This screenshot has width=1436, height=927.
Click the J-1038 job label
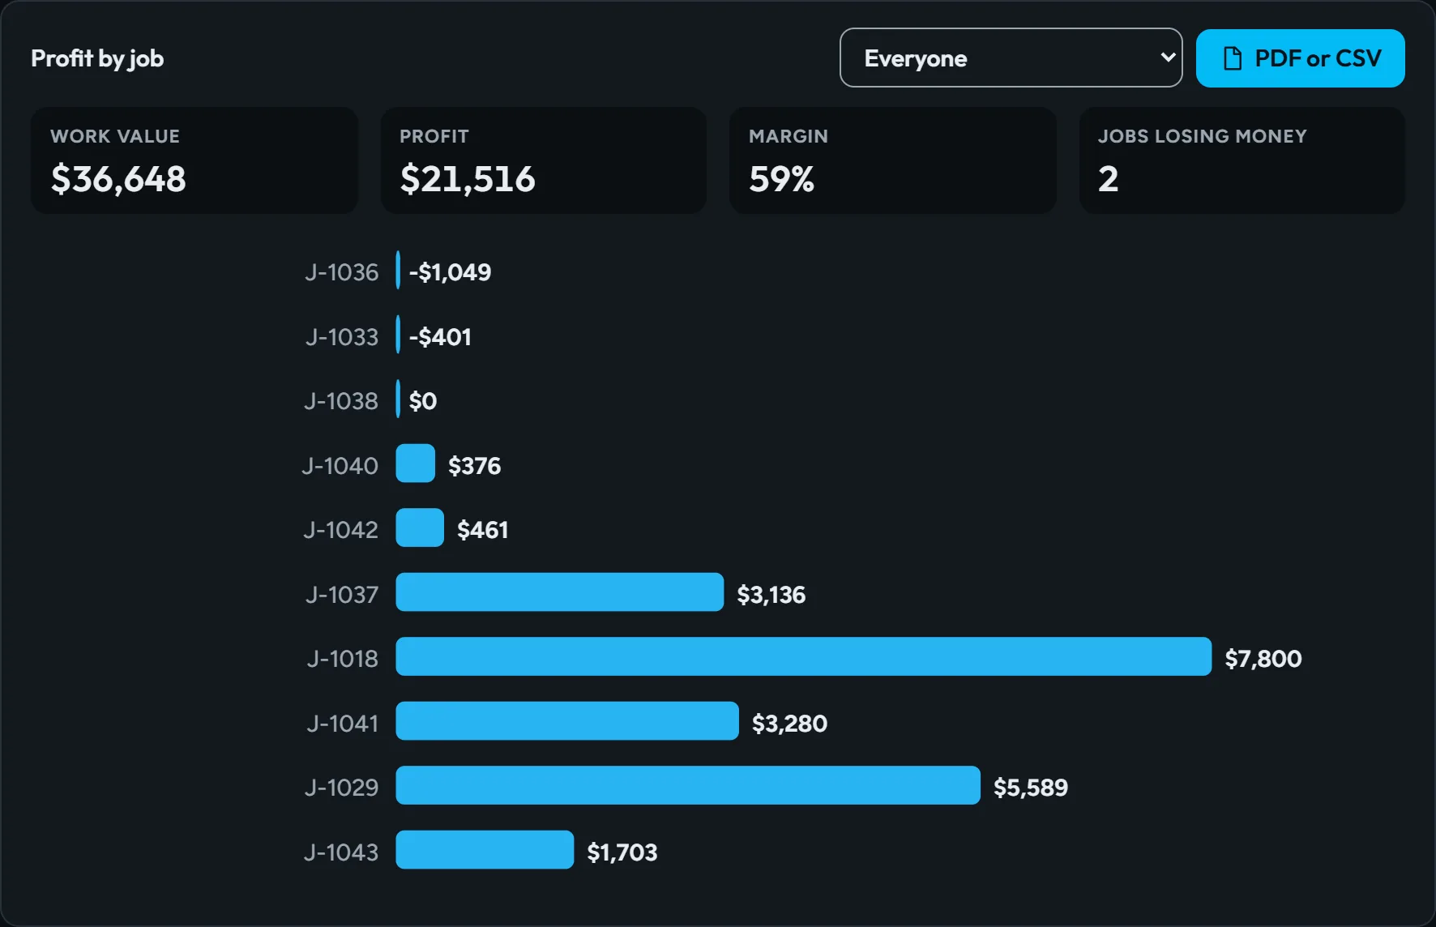tap(340, 400)
